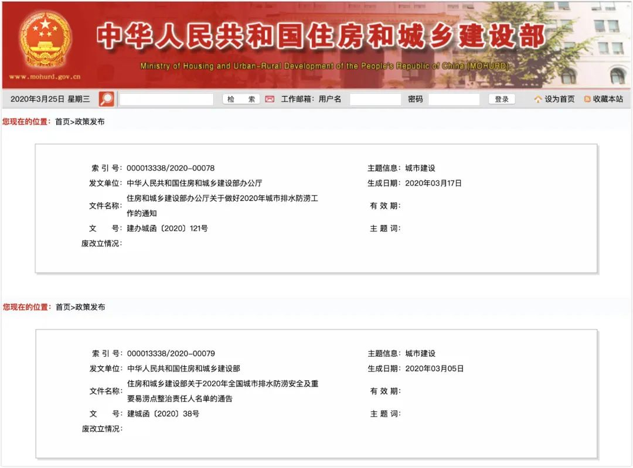Open 首页 in the upper breadcrumb
633x468 pixels.
(62, 122)
